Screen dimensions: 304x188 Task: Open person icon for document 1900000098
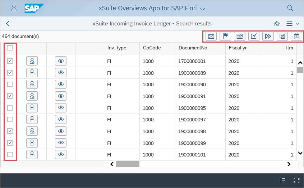pyautogui.click(x=32, y=131)
